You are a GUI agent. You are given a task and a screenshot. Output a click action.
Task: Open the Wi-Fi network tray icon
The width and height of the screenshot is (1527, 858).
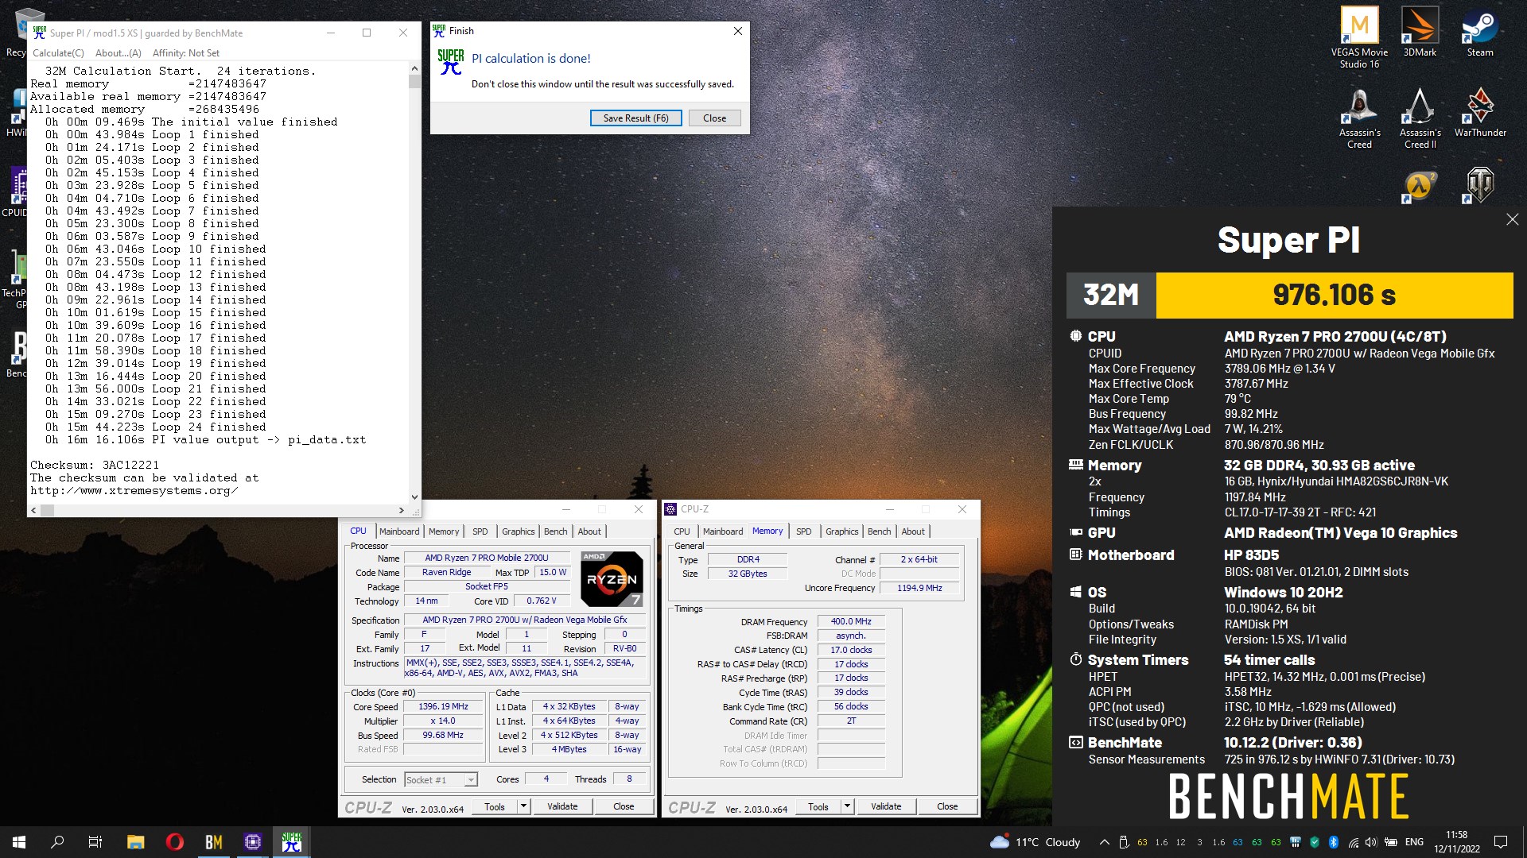coord(1353,842)
